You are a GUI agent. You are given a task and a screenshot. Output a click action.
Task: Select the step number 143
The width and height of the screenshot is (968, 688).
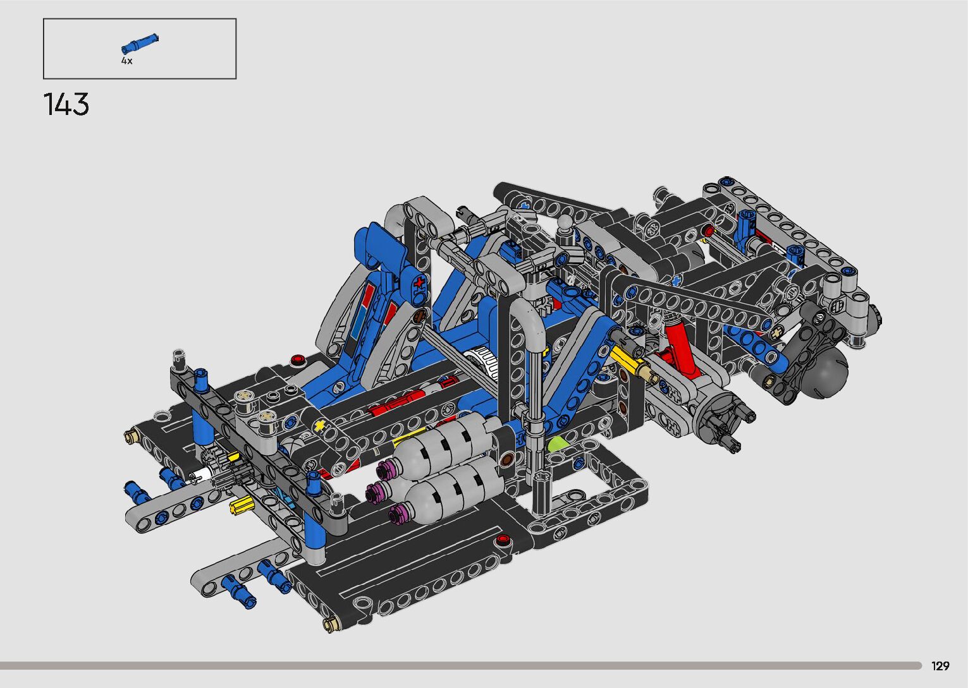pyautogui.click(x=66, y=104)
